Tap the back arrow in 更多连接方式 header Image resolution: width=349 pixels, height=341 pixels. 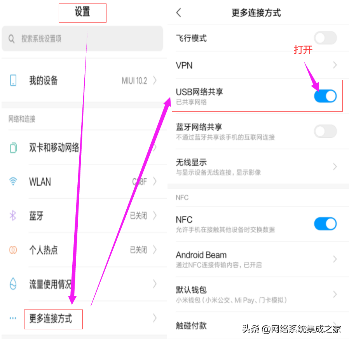pyautogui.click(x=178, y=12)
